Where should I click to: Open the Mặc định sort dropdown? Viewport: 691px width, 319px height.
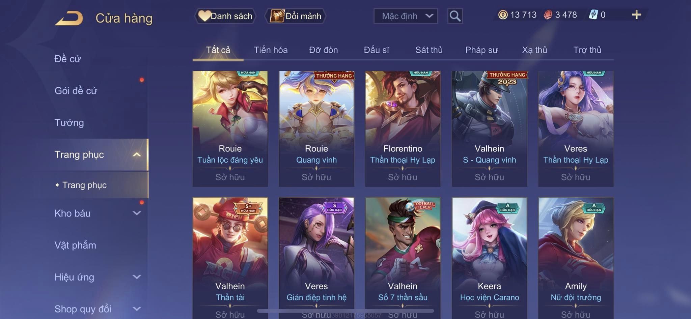406,16
